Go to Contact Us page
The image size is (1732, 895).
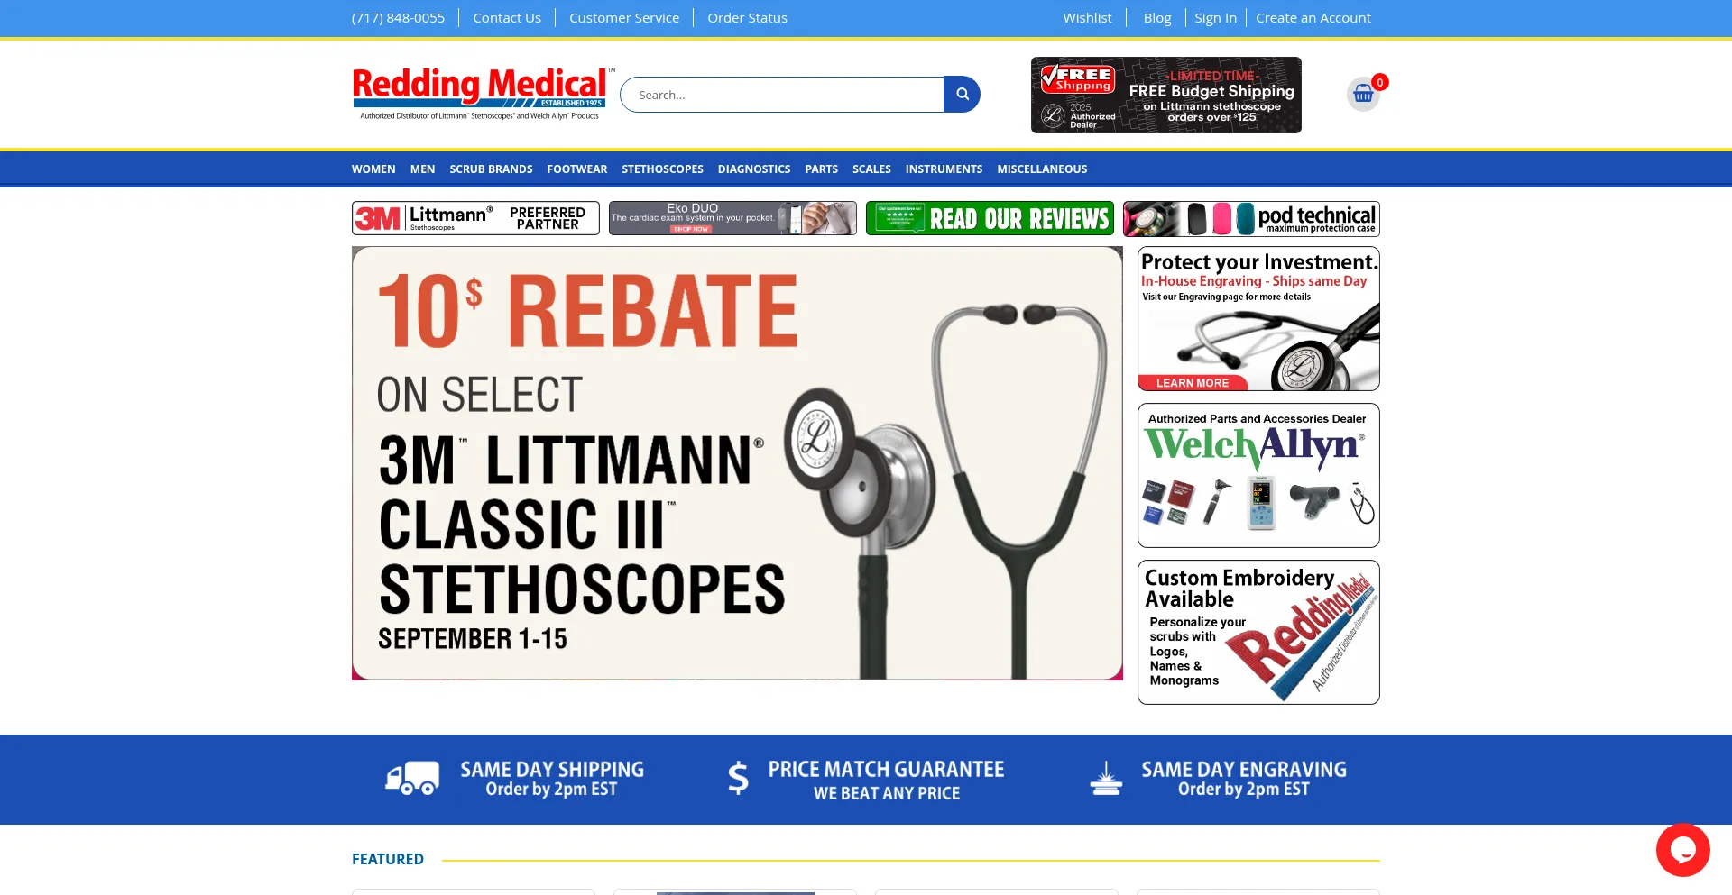pos(507,18)
